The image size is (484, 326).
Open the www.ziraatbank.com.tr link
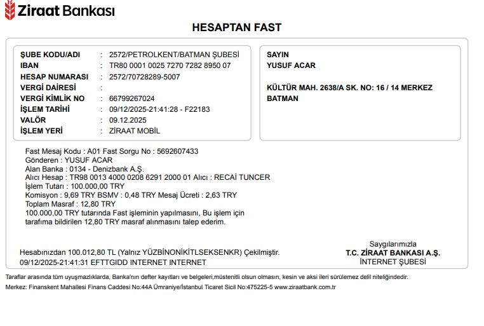coord(305,287)
